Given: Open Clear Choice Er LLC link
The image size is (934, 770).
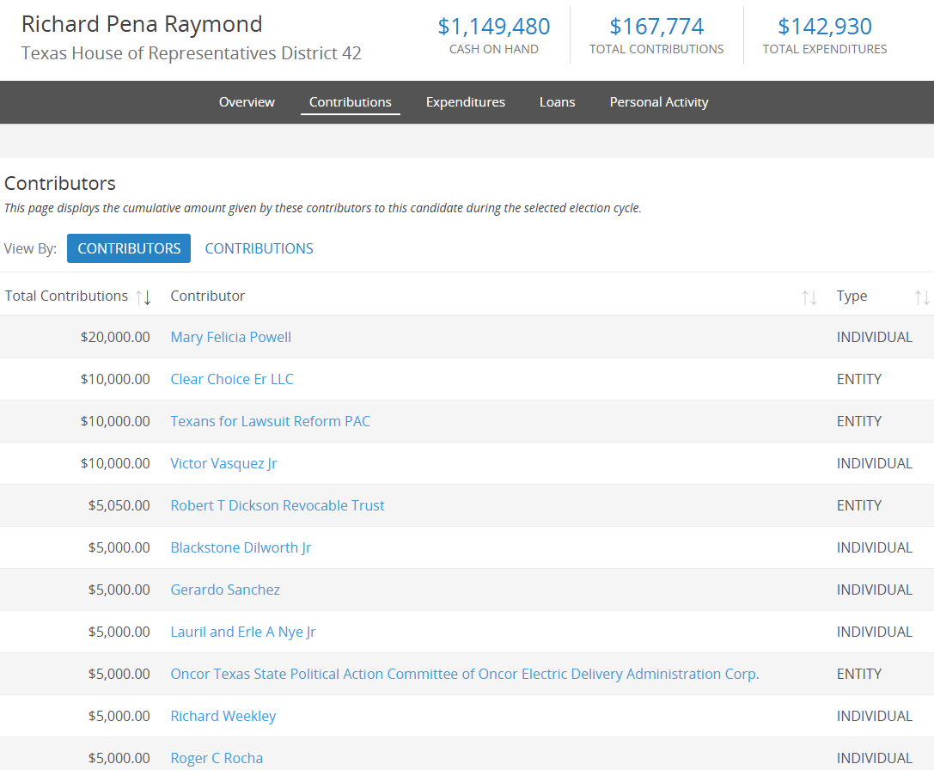Looking at the screenshot, I should [x=231, y=379].
